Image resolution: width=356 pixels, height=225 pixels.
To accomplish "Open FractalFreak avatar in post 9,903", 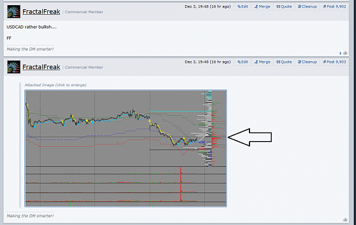I will point(14,67).
